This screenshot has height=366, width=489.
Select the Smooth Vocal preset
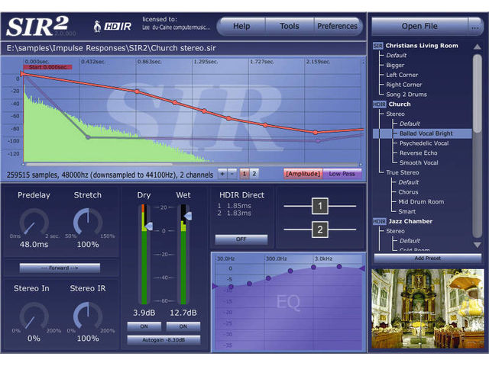tap(419, 162)
